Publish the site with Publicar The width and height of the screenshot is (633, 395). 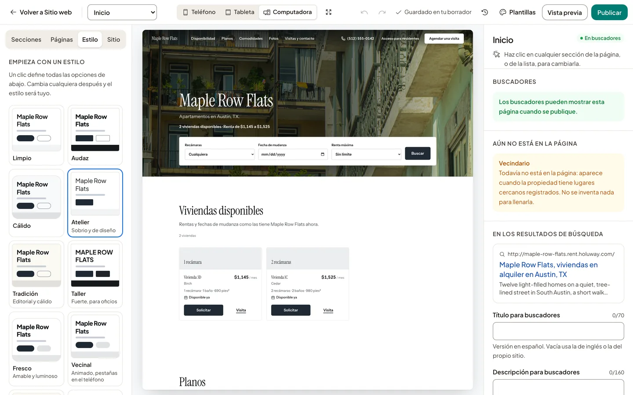click(x=609, y=12)
